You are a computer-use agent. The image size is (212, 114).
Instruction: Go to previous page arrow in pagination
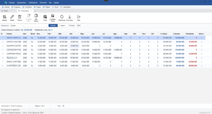click(32, 106)
